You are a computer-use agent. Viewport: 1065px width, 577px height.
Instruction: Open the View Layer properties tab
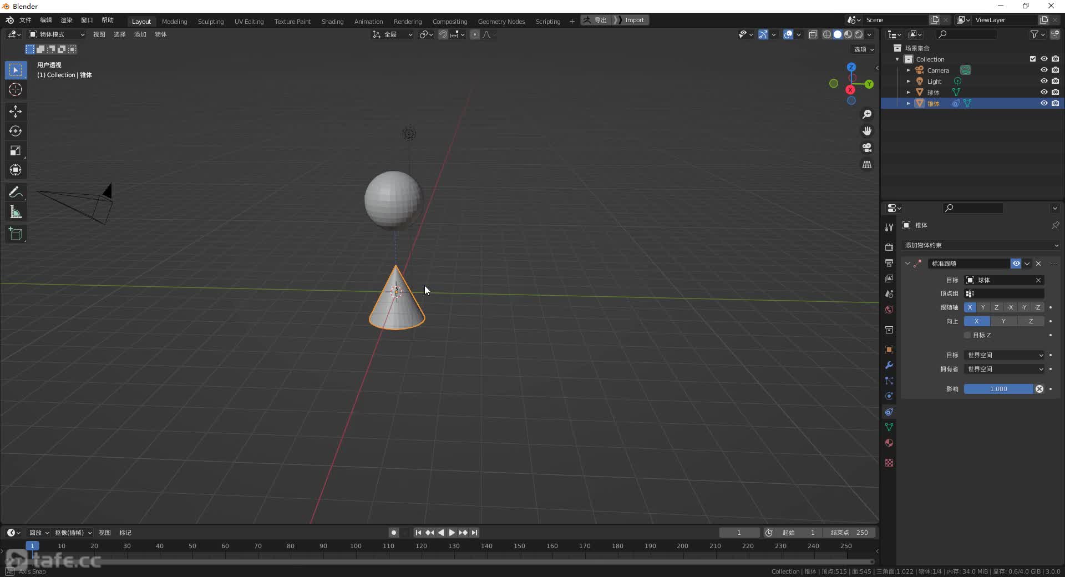[889, 278]
